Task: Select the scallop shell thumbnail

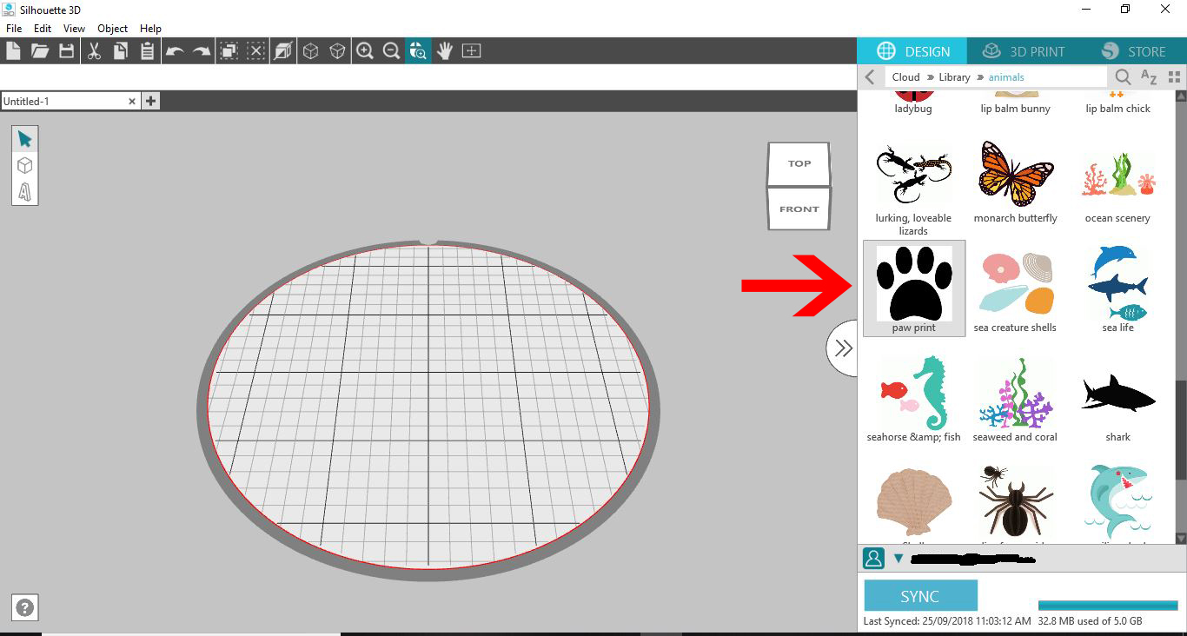Action: coord(913,504)
